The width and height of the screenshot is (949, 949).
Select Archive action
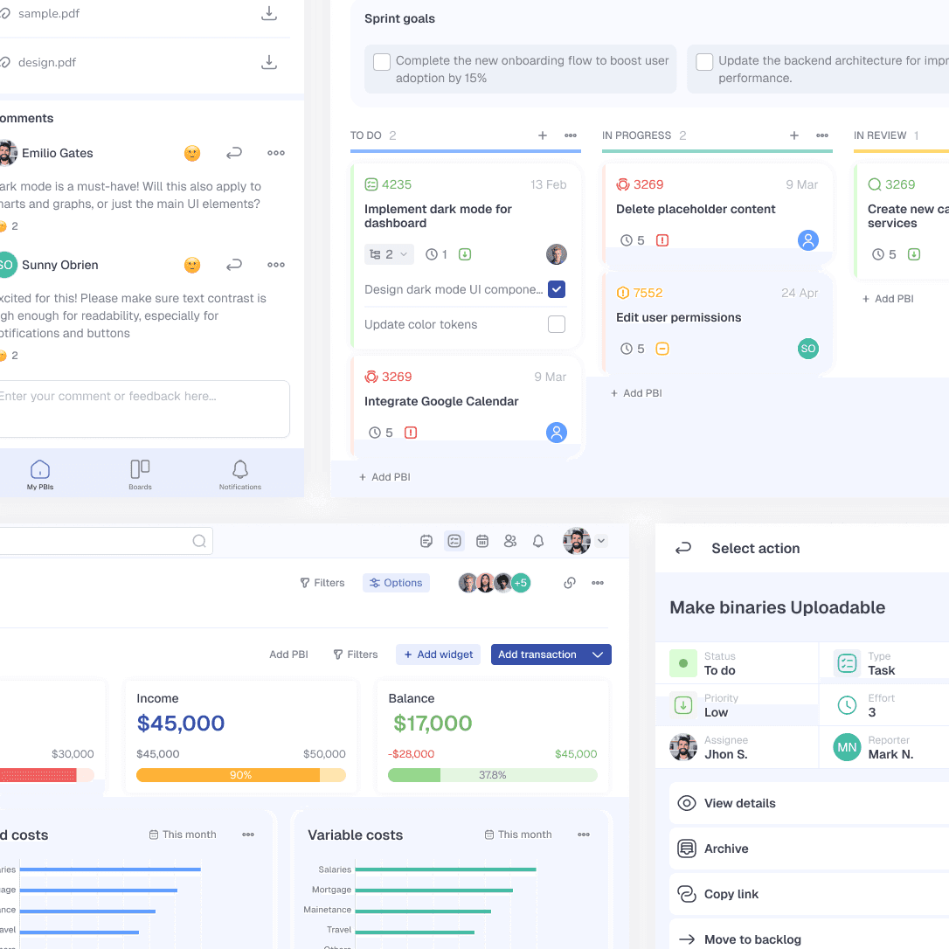[809, 849]
